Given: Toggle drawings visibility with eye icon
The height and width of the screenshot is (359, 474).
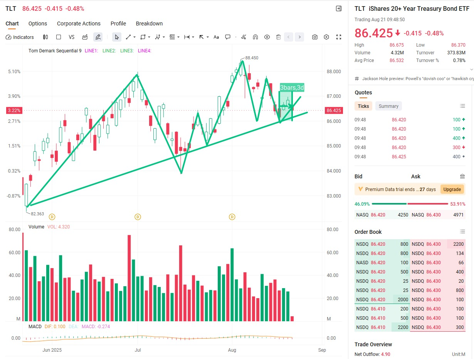Looking at the screenshot, I should (x=267, y=37).
